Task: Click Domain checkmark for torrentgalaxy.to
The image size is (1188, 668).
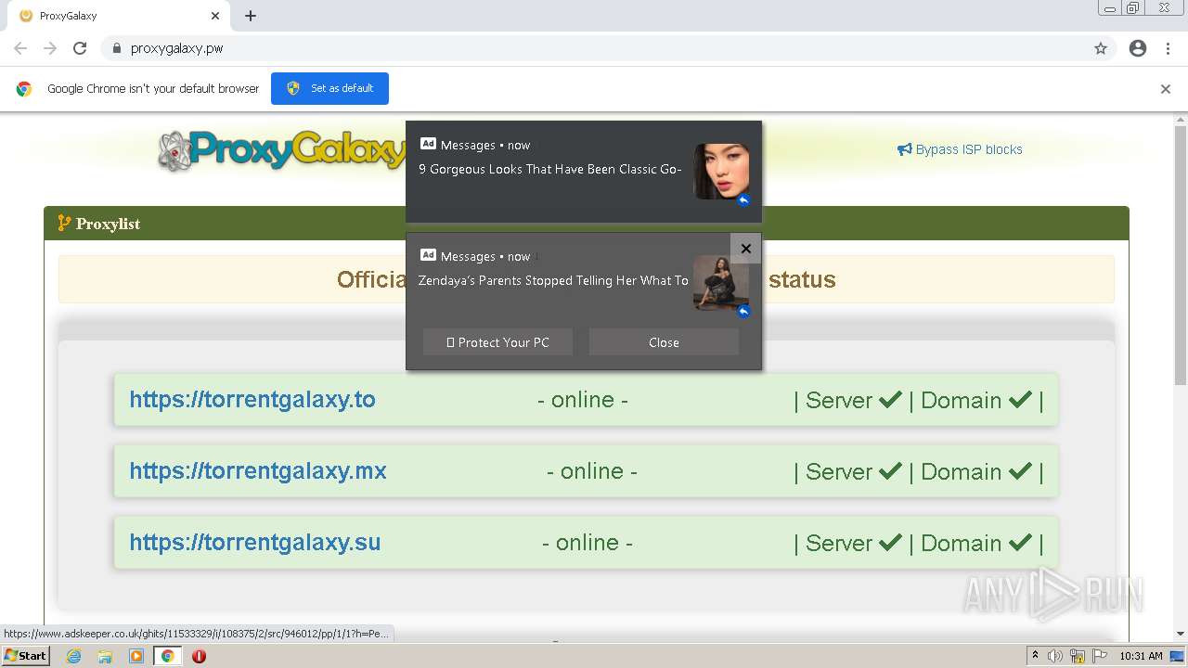Action: click(x=1020, y=400)
